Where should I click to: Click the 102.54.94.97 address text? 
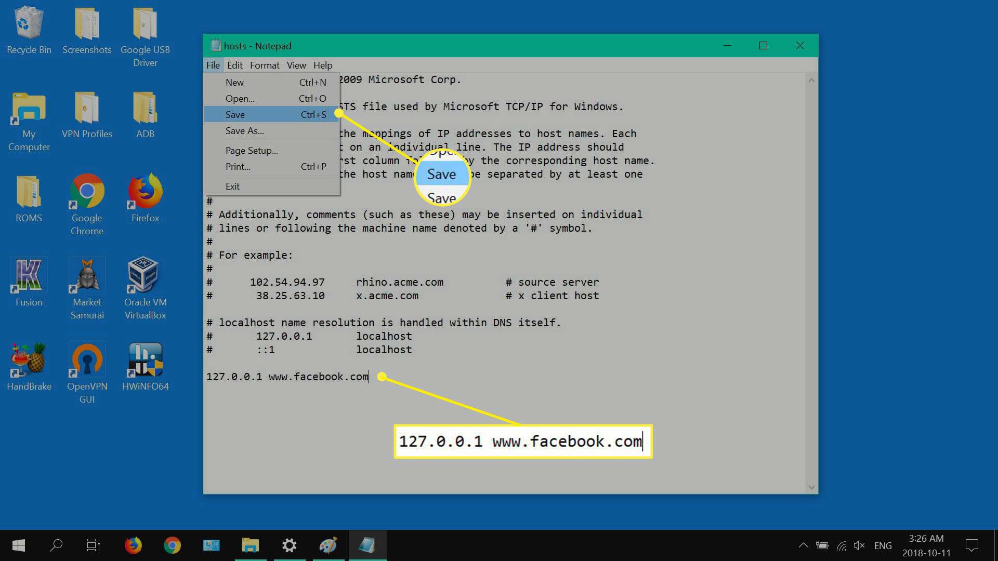pos(287,283)
